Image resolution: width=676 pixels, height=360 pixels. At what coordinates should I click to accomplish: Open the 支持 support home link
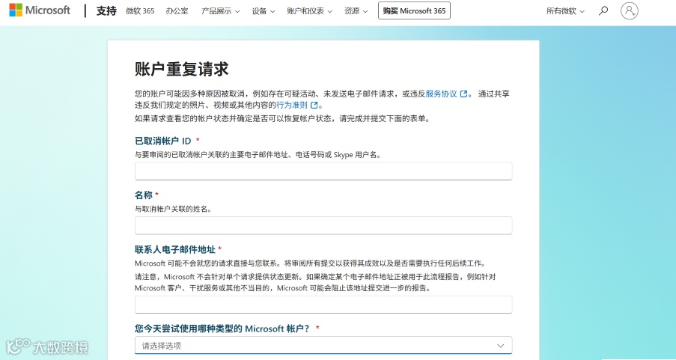click(x=106, y=10)
